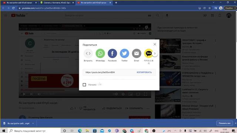Viewport: 237px width, 133px height.
Task: Go back in browser history
Action: [3, 8]
